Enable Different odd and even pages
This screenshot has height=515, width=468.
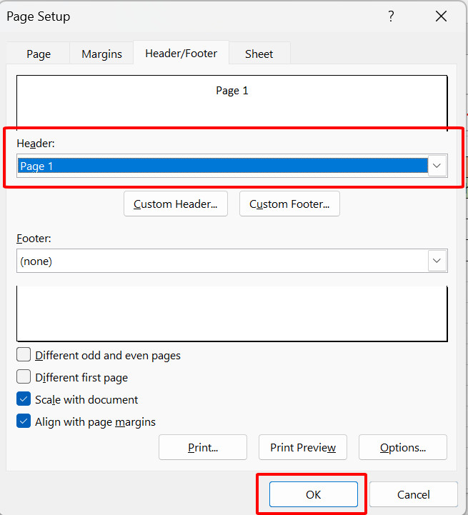[24, 355]
